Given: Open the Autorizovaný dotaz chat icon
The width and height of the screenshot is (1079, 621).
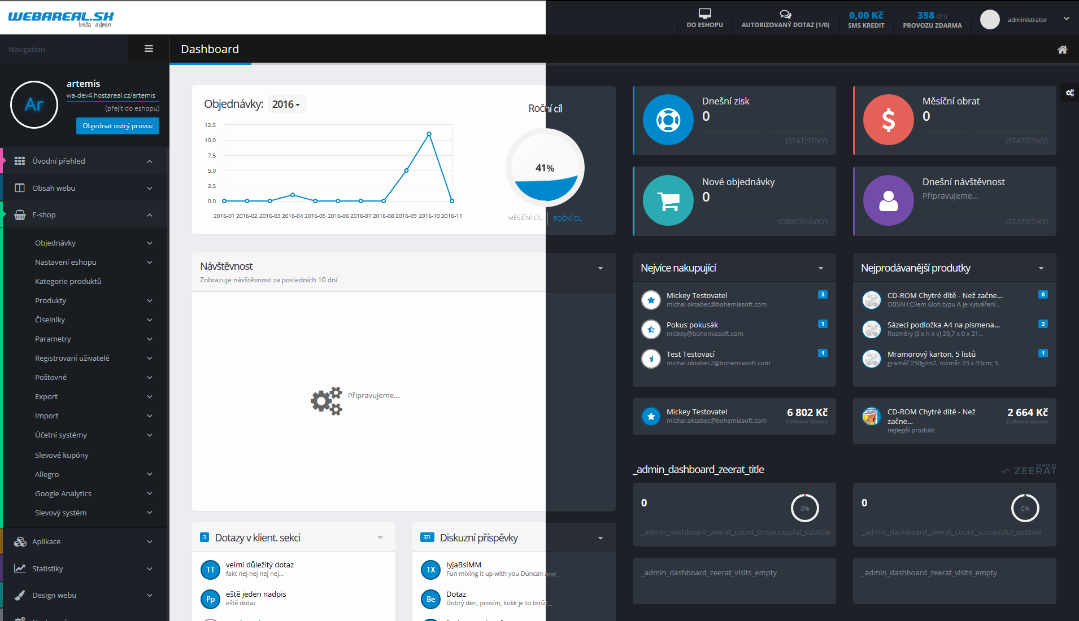Looking at the screenshot, I should click(785, 14).
